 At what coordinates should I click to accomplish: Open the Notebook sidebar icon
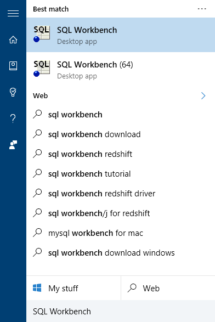tap(13, 66)
